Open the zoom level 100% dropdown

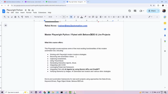pos(28,17)
